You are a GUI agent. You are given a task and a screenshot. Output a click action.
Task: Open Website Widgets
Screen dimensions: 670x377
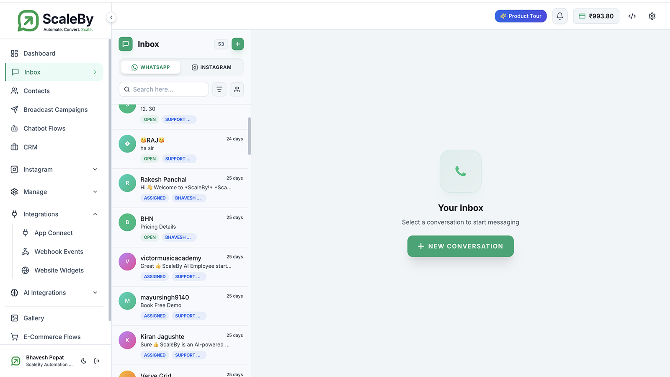59,270
